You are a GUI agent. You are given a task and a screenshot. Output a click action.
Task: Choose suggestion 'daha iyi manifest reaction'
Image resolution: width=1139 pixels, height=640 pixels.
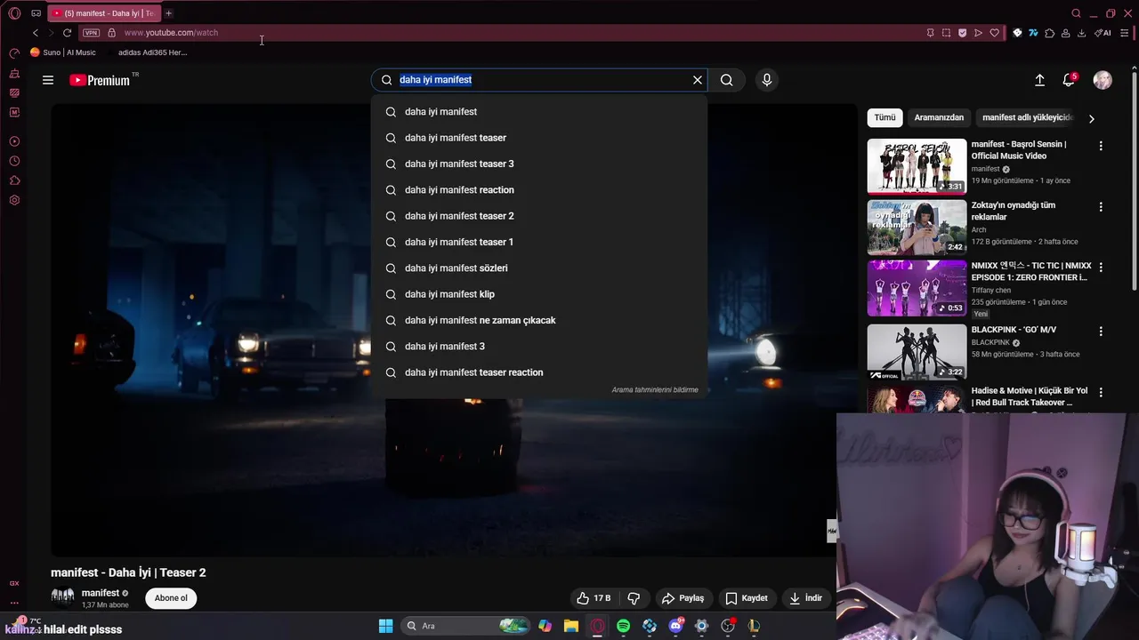coord(539,190)
